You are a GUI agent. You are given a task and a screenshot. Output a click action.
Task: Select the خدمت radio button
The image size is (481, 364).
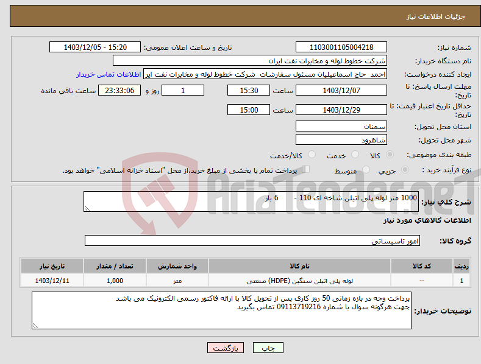coord(355,155)
